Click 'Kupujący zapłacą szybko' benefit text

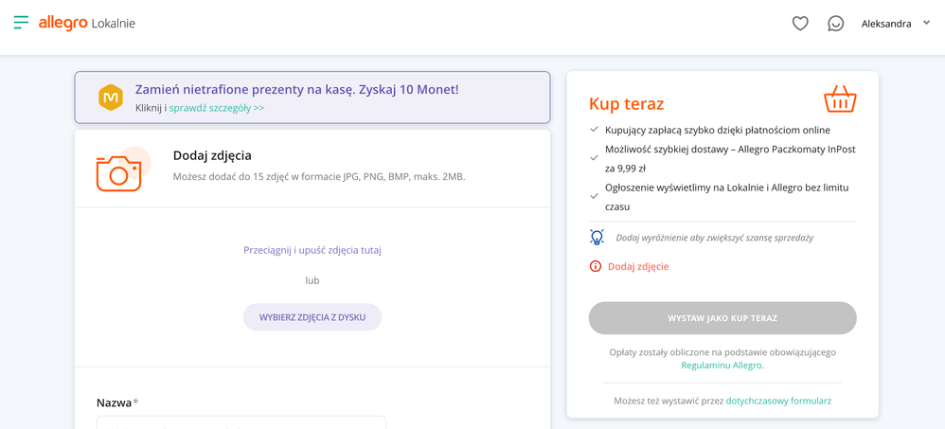[x=718, y=130]
